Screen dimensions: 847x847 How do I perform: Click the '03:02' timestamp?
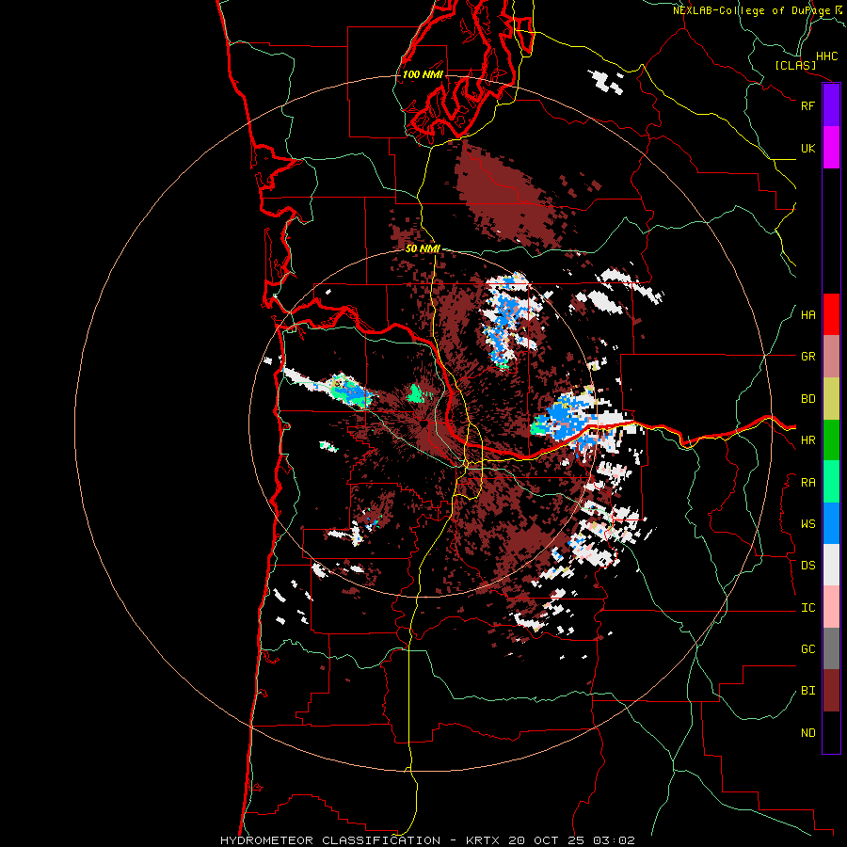pyautogui.click(x=613, y=840)
